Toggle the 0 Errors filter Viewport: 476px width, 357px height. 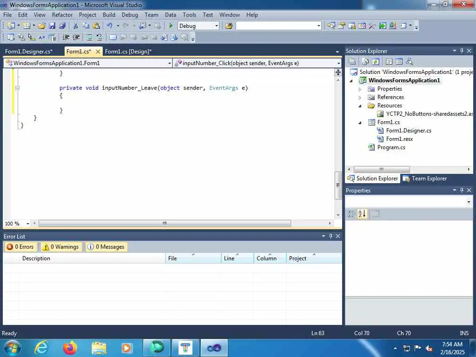point(20,247)
